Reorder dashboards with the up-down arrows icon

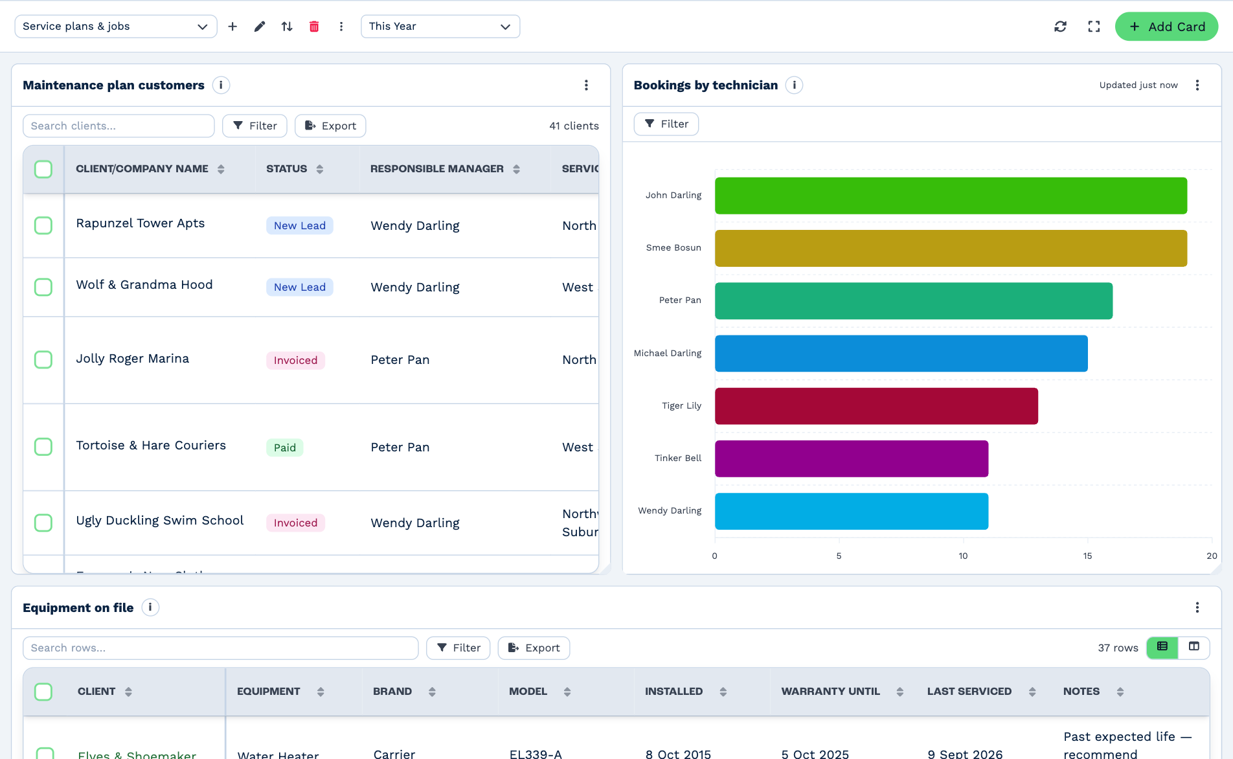(287, 27)
